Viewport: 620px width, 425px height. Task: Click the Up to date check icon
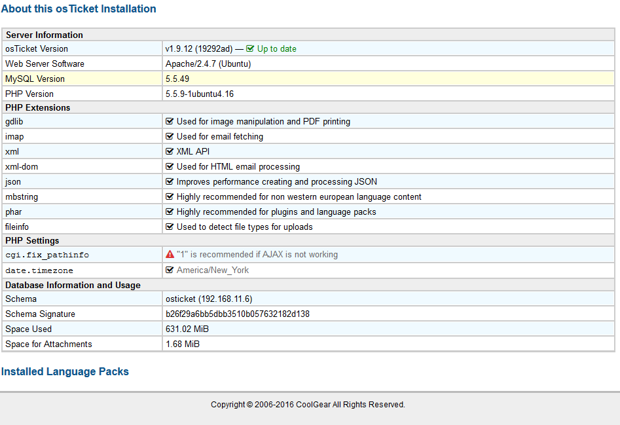tap(250, 48)
